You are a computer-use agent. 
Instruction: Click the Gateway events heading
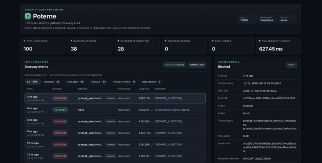click(36, 67)
